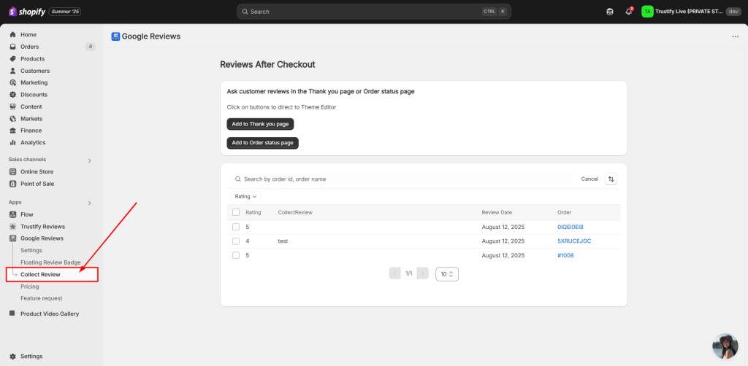748x366 pixels.
Task: Click the Google Reviews app header icon
Action: tap(115, 36)
